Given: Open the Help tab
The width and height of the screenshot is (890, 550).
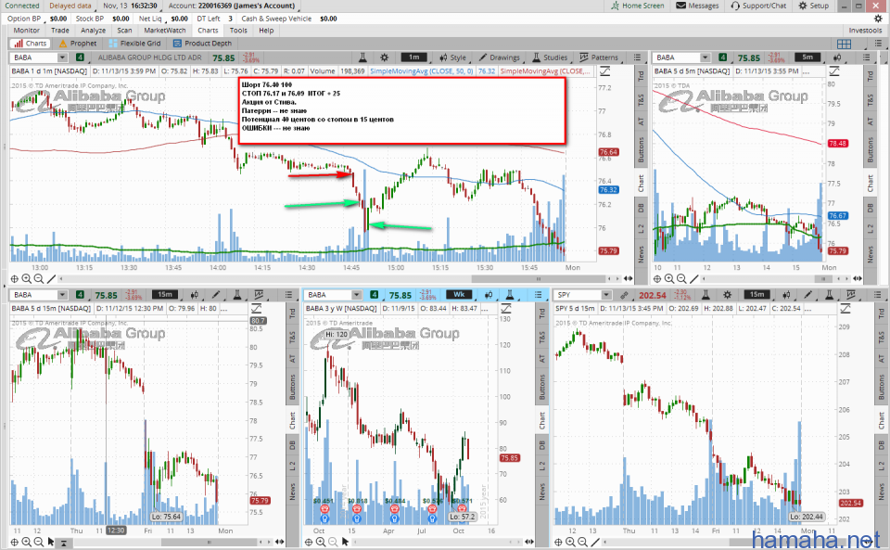Looking at the screenshot, I should coord(266,31).
